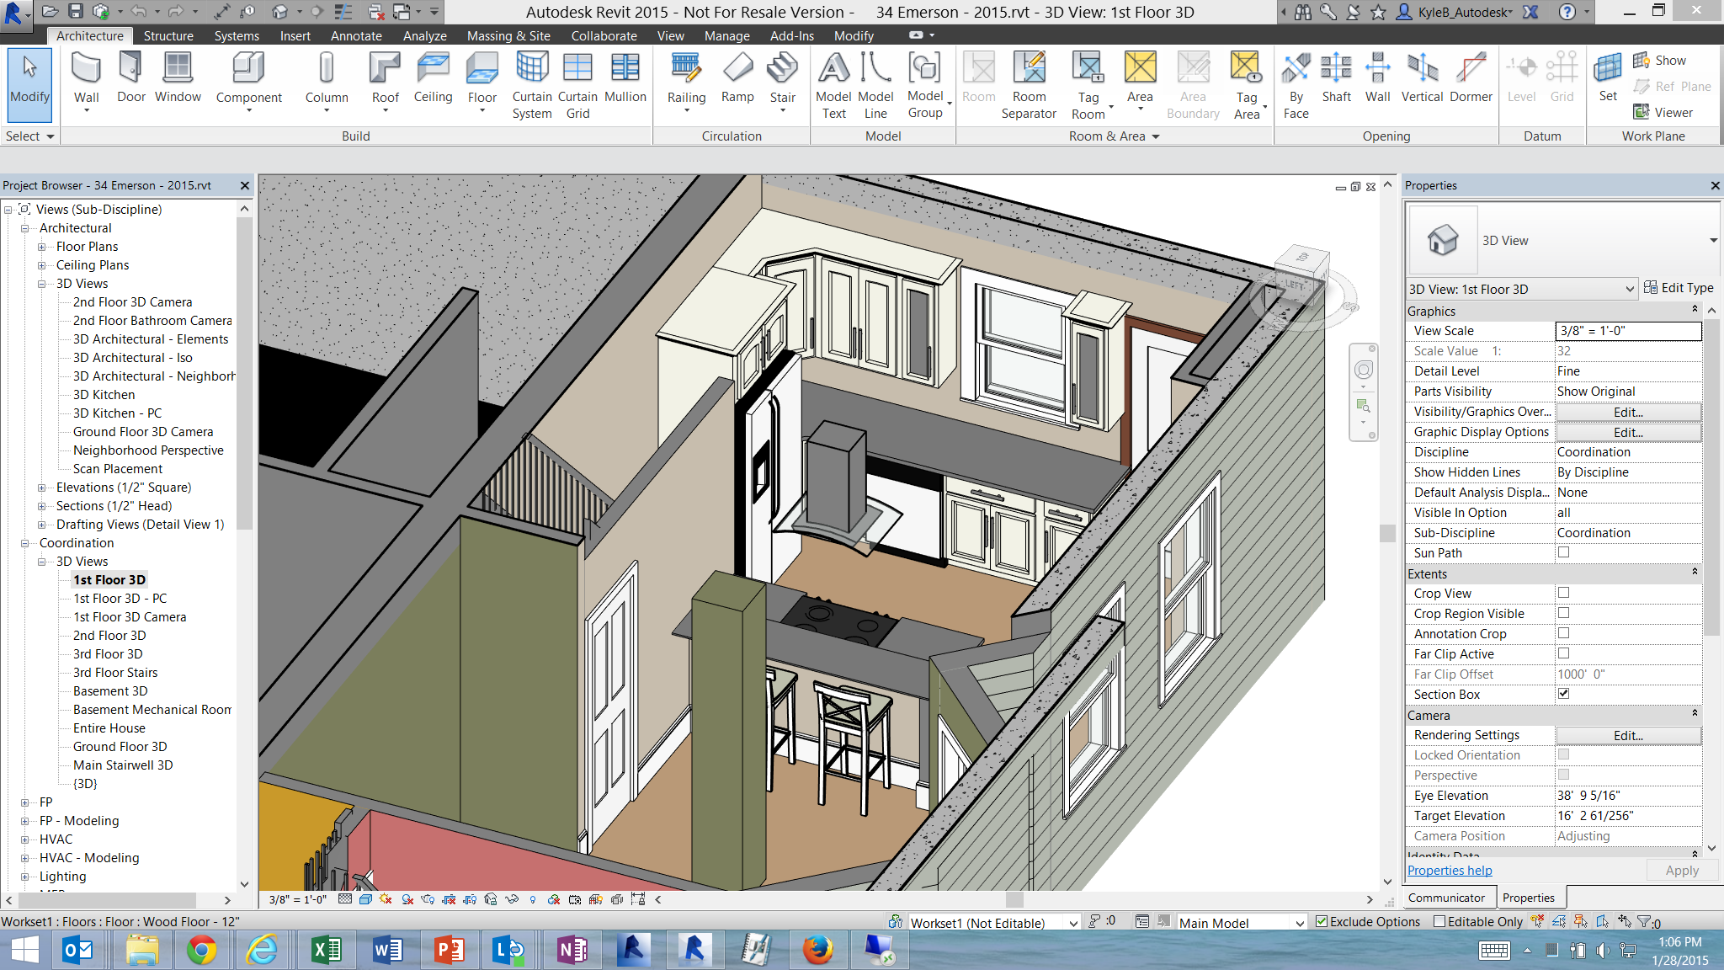Image resolution: width=1724 pixels, height=970 pixels.
Task: Select the Railing tool
Action: pos(686,81)
